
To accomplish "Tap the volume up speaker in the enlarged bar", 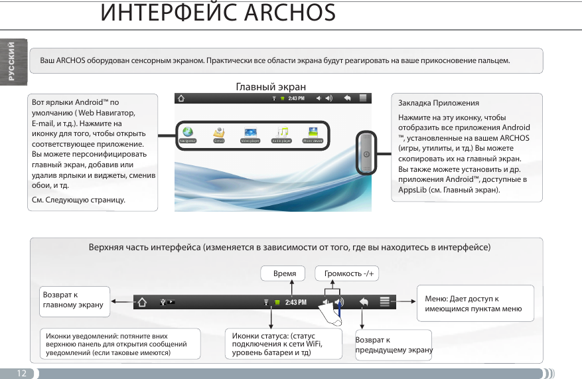I will click(339, 302).
